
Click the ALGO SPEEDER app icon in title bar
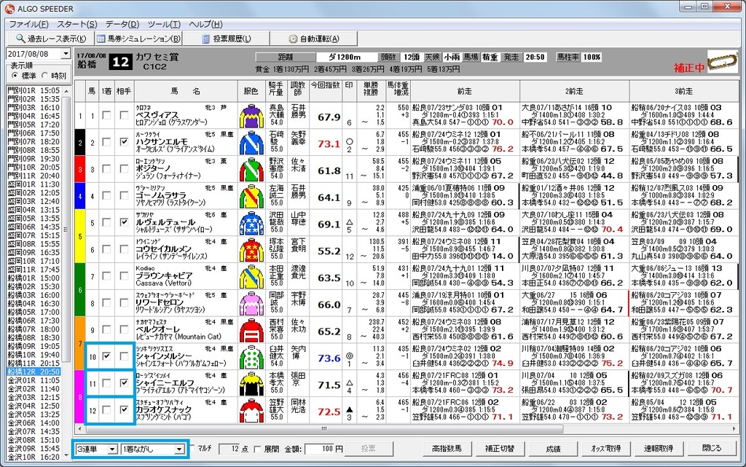[9, 8]
